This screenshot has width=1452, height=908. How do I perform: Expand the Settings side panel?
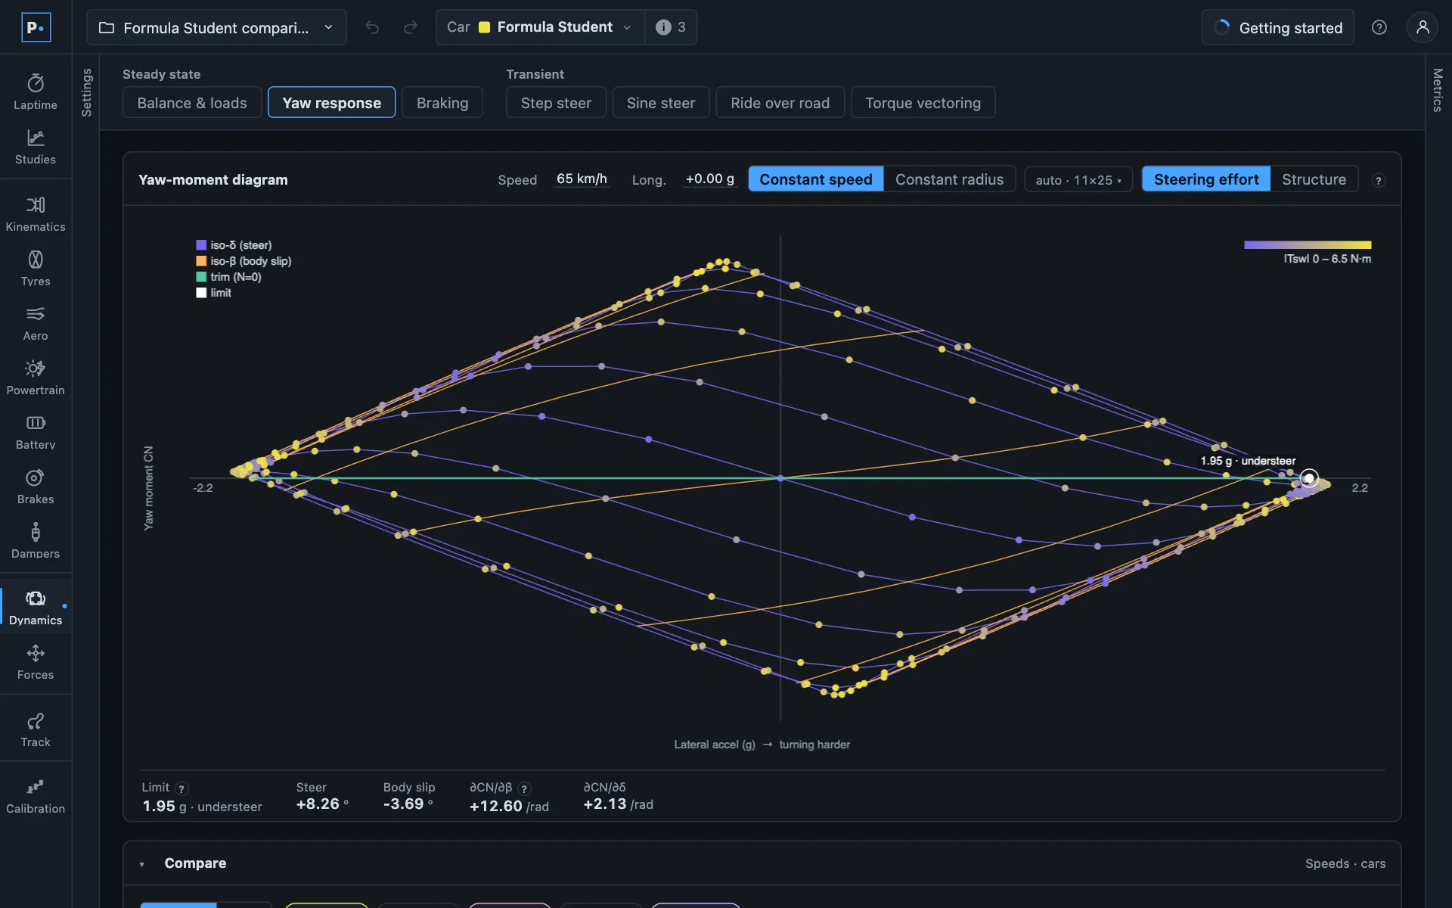tap(86, 92)
